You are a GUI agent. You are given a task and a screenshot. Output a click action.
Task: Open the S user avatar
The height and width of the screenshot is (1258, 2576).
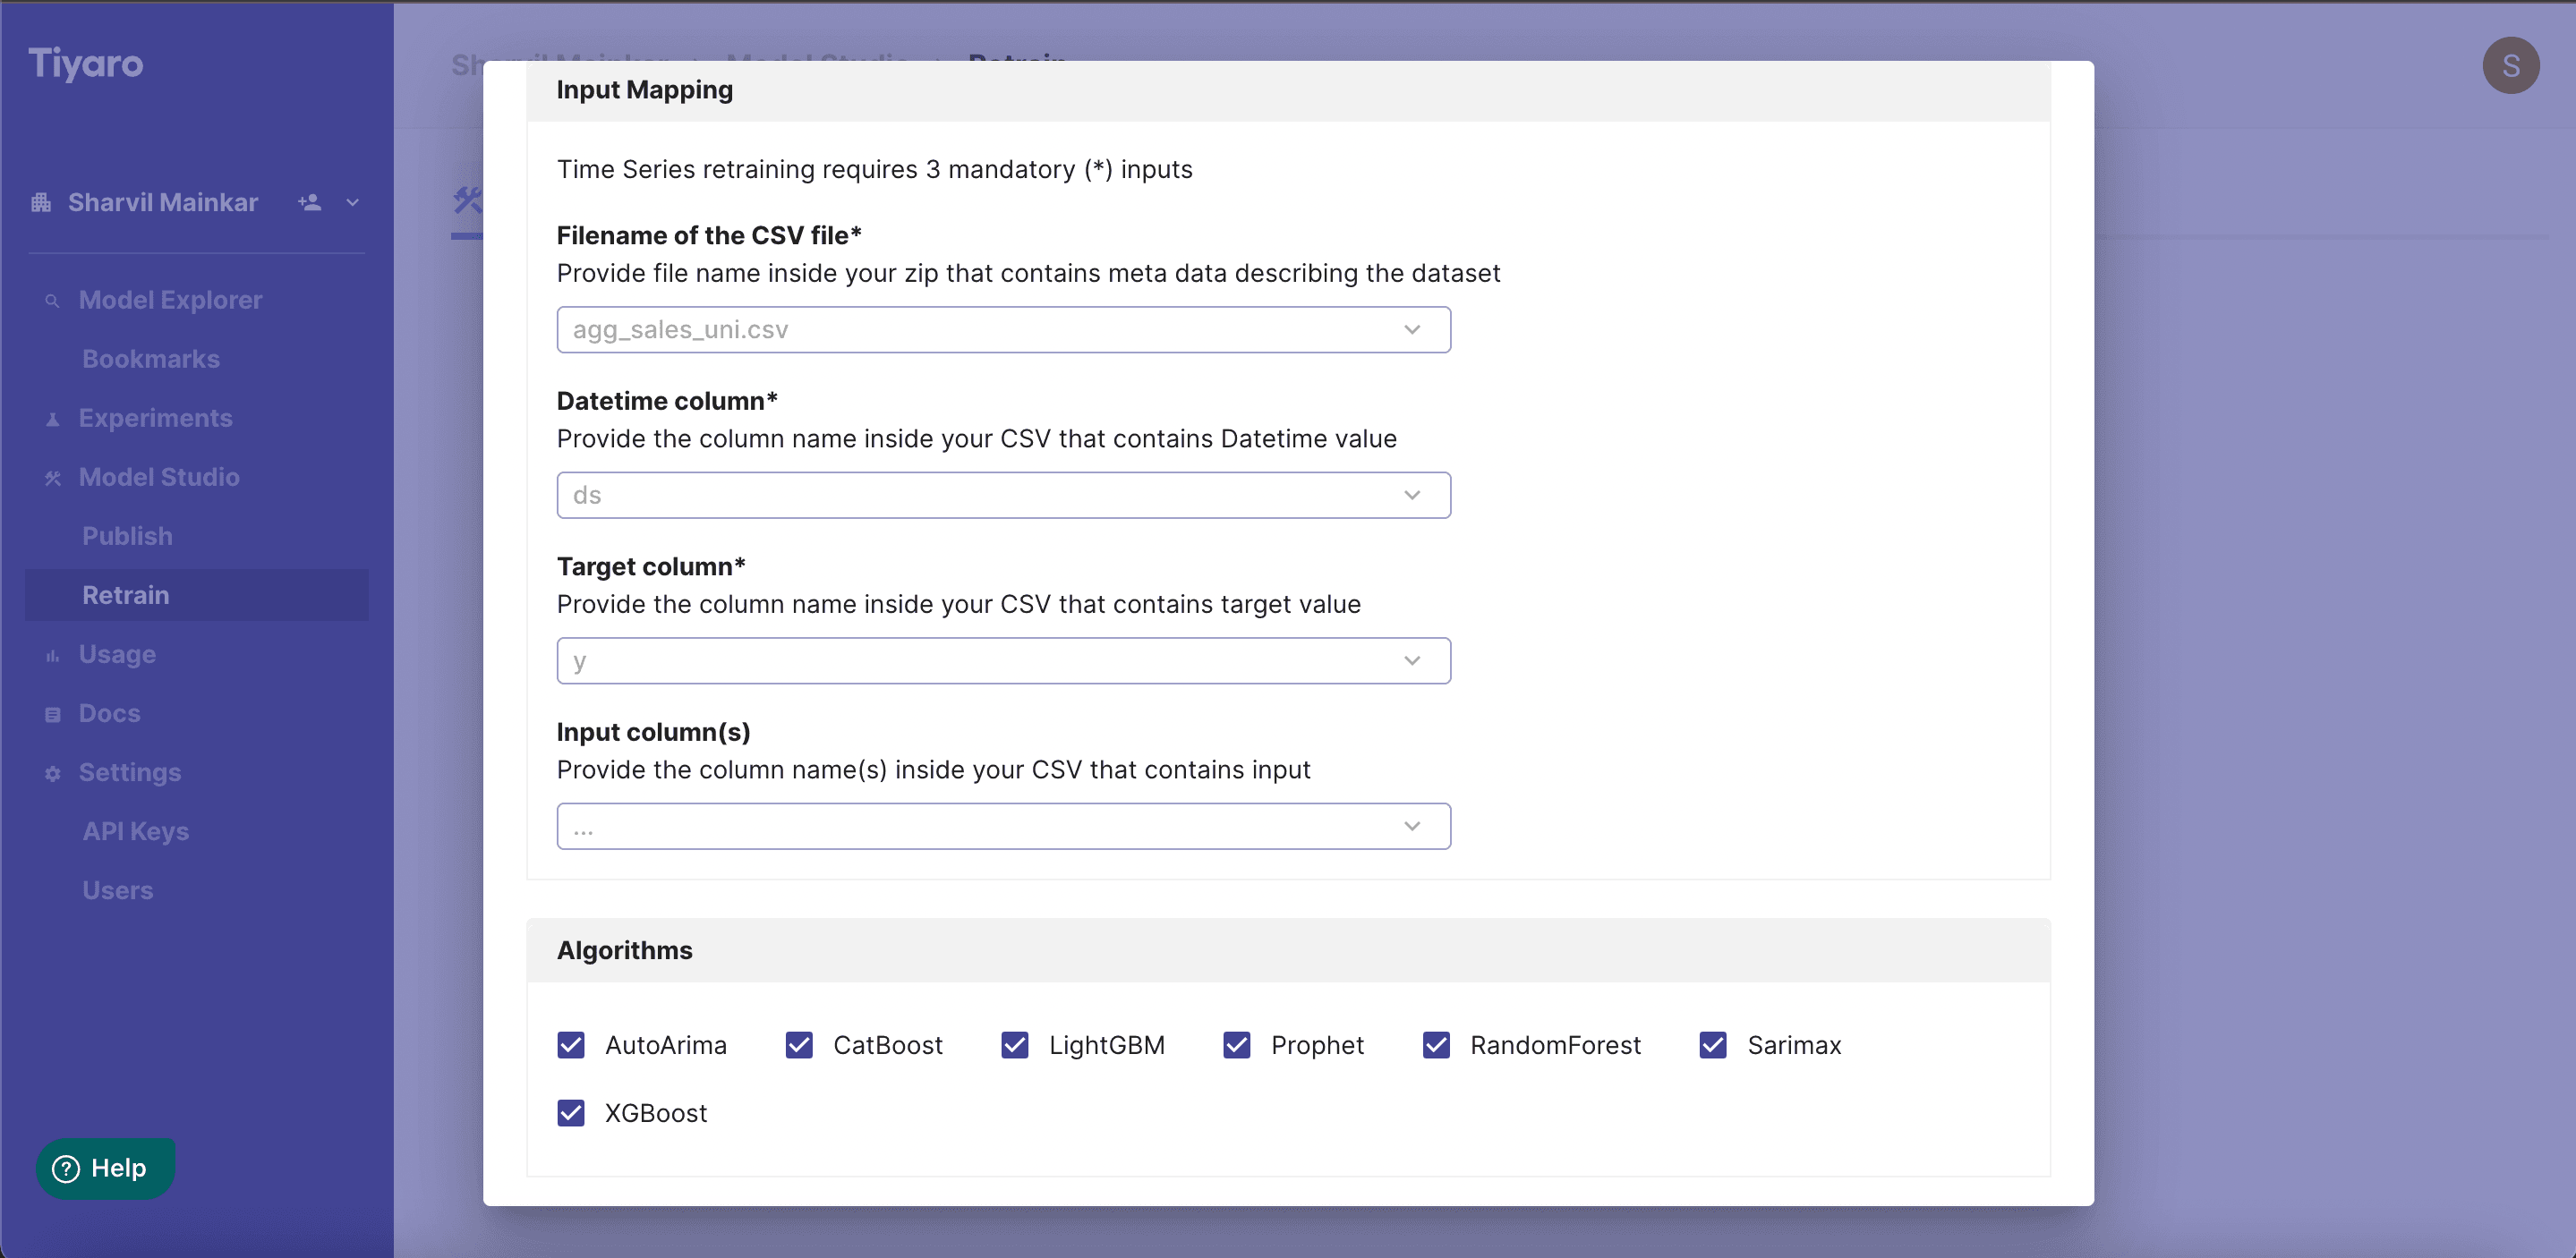2511,66
